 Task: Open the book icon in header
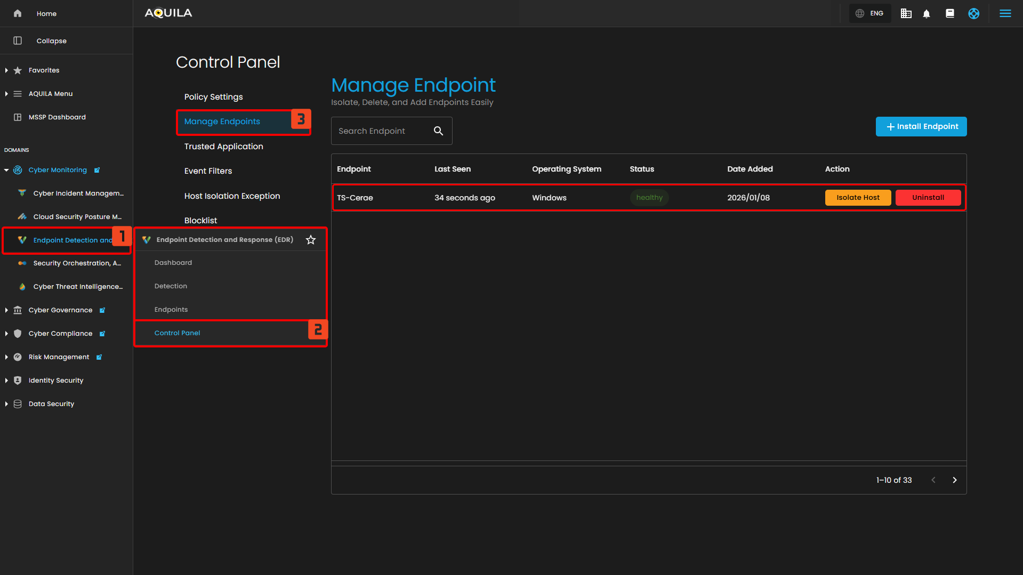pos(949,14)
